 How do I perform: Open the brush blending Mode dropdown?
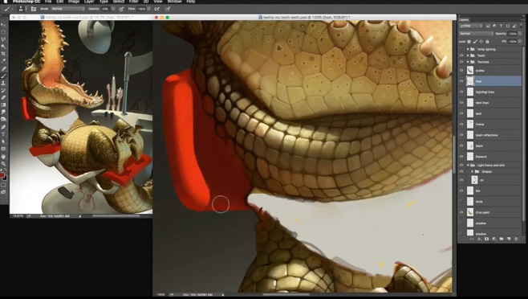(68, 9)
